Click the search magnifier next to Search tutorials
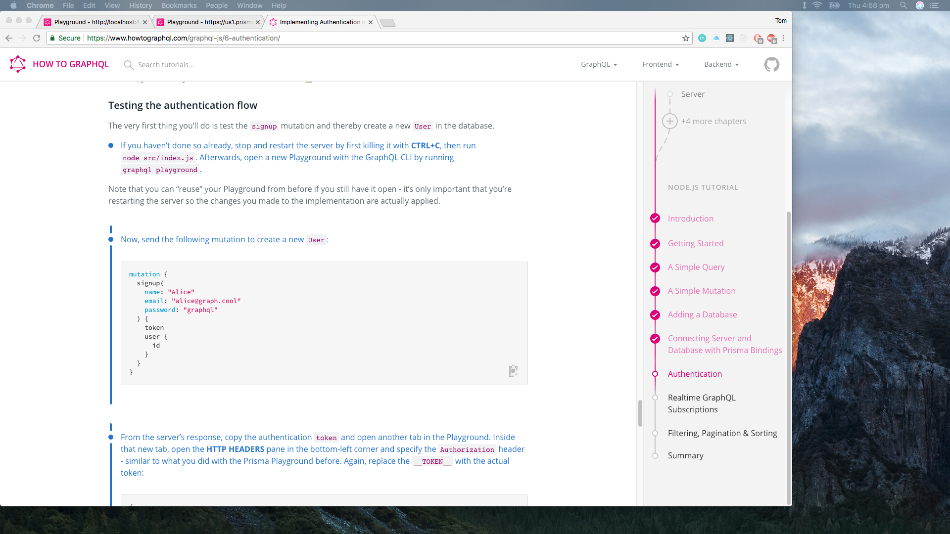 [x=128, y=65]
